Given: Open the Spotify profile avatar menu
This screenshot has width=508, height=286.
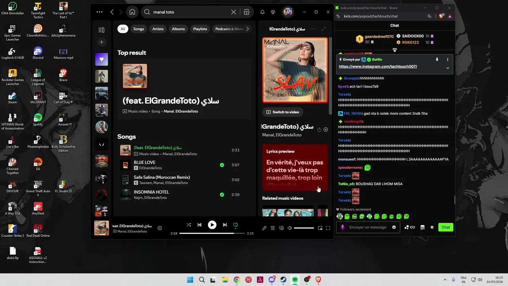Looking at the screenshot, I should (x=288, y=12).
